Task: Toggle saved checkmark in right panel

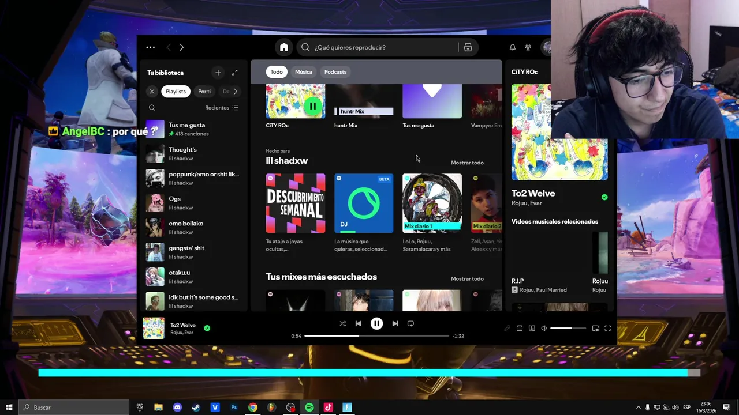Action: click(x=604, y=197)
